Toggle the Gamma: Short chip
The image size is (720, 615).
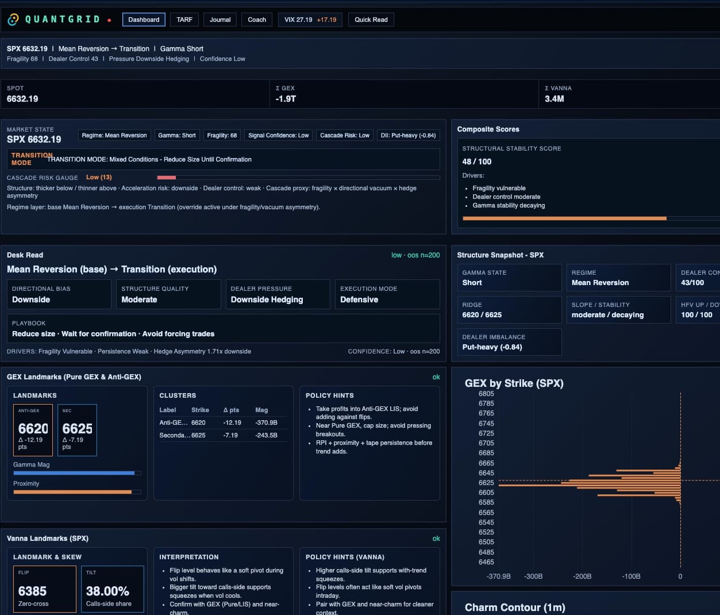[177, 135]
